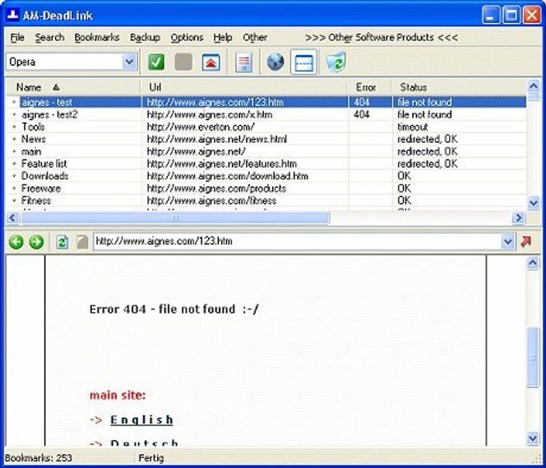This screenshot has width=546, height=468.
Task: Click the Other Software Products menu link
Action: [382, 37]
